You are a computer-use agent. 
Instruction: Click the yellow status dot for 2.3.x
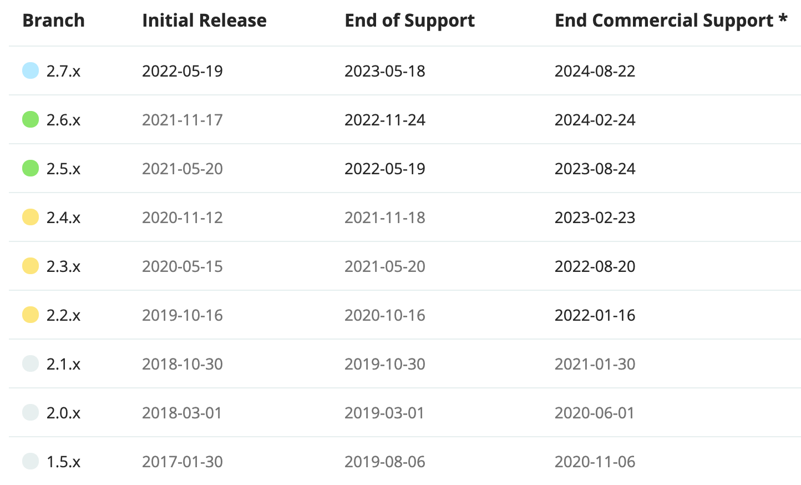pos(31,266)
